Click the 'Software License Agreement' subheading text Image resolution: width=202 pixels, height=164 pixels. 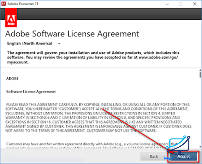pyautogui.click(x=31, y=92)
